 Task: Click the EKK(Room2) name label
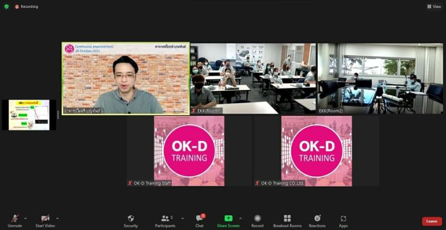pyautogui.click(x=331, y=111)
